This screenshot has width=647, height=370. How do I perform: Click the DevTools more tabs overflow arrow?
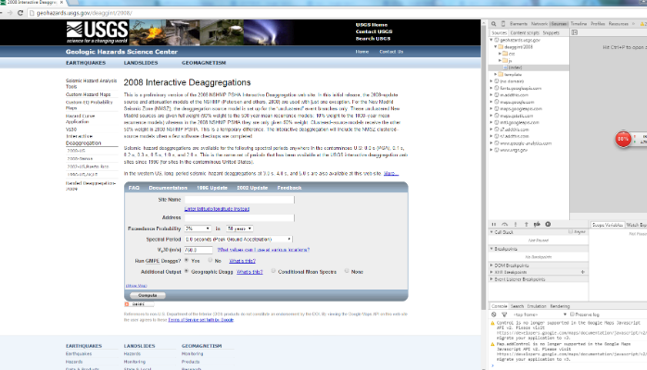(634, 24)
